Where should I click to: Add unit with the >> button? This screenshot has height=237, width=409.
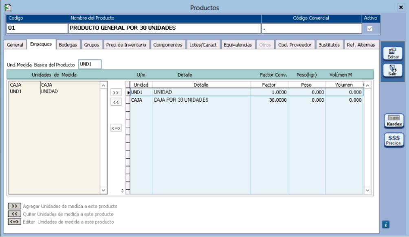(116, 92)
